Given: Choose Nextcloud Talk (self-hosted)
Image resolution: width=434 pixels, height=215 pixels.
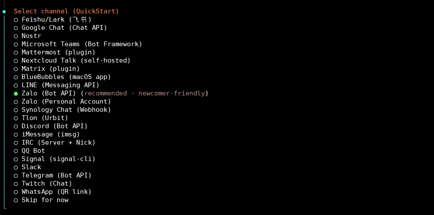Looking at the screenshot, I should click(x=76, y=60).
